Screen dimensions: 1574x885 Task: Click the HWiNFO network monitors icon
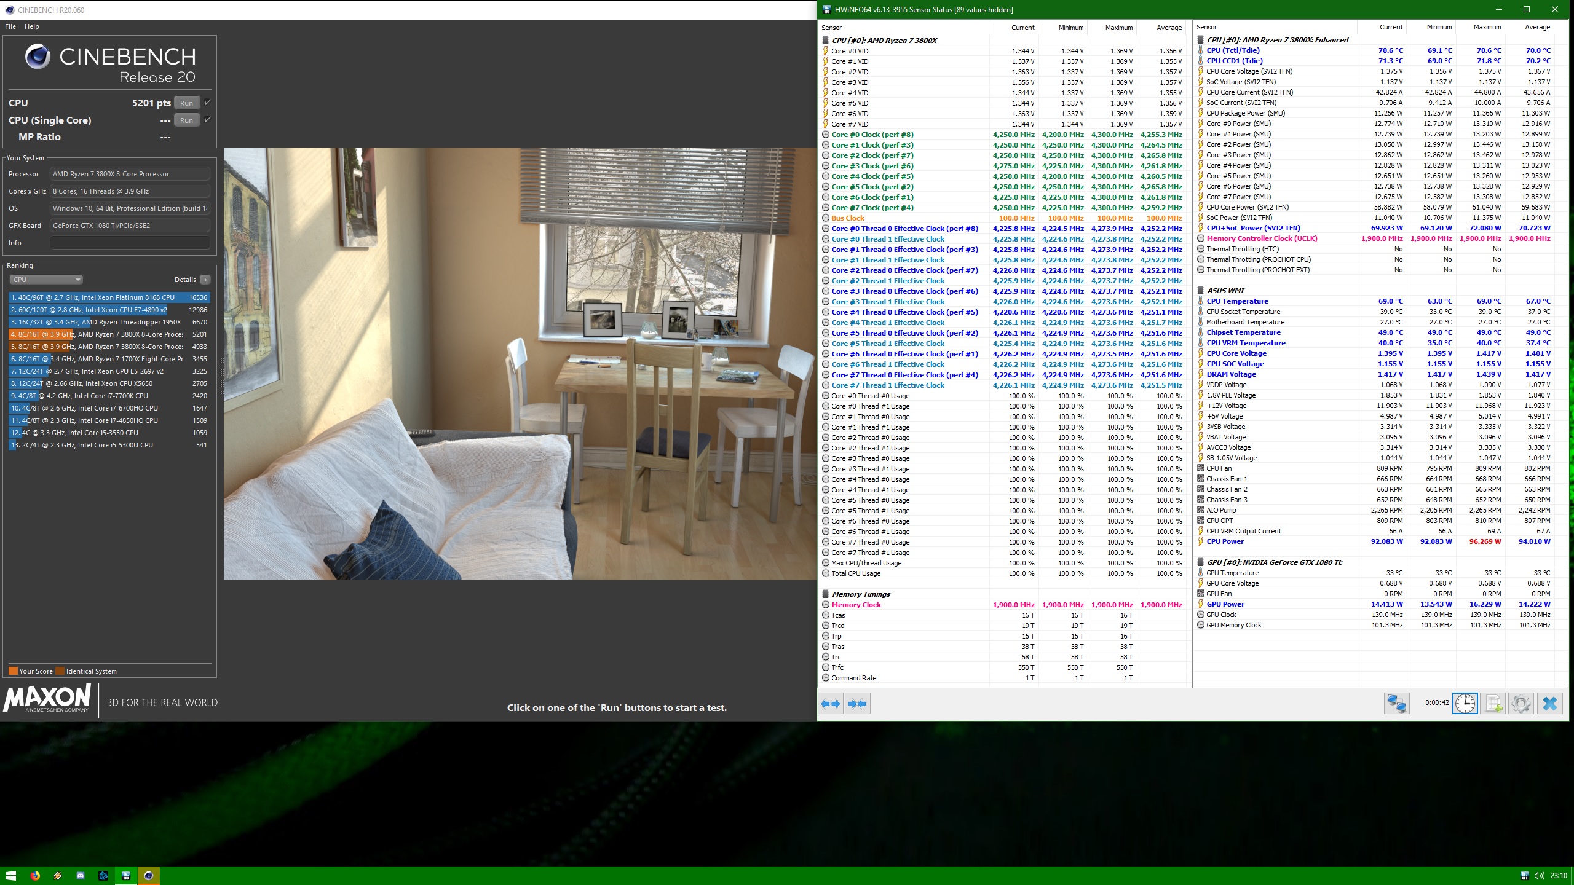(1396, 703)
